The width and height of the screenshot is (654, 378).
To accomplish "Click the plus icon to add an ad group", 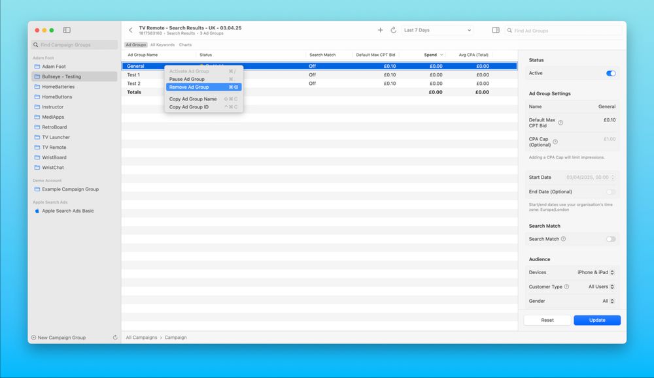I will tap(380, 30).
